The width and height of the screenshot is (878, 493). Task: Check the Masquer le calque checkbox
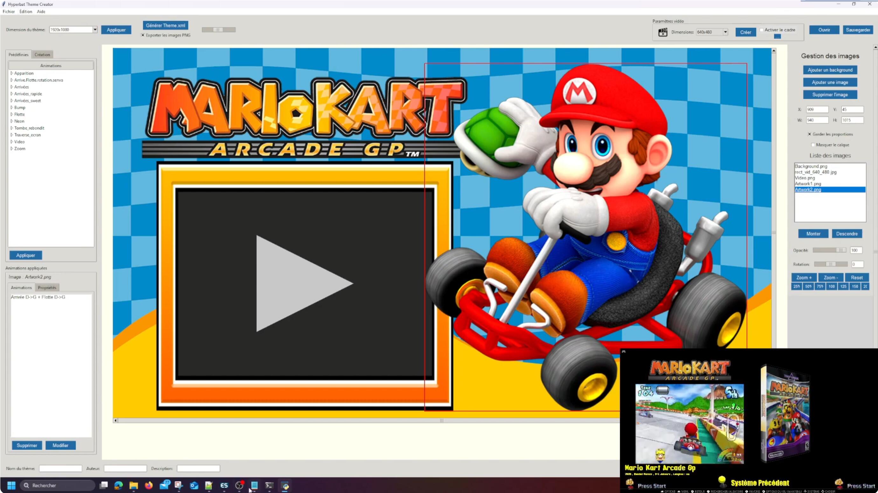click(813, 145)
